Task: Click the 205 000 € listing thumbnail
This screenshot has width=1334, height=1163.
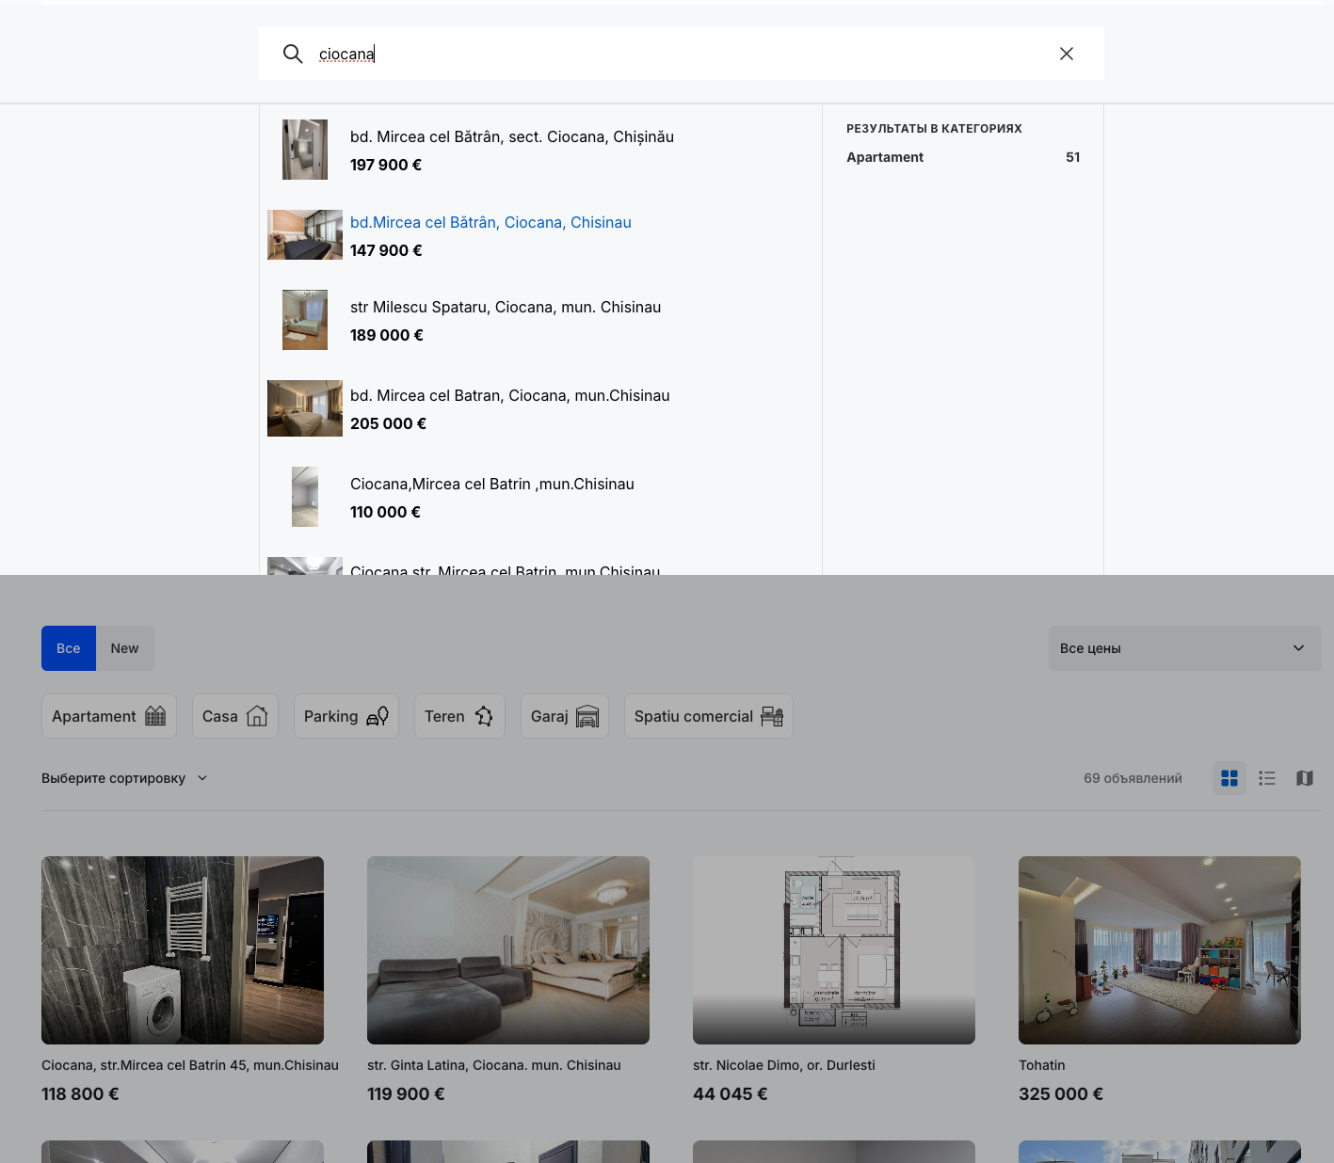Action: 305,408
